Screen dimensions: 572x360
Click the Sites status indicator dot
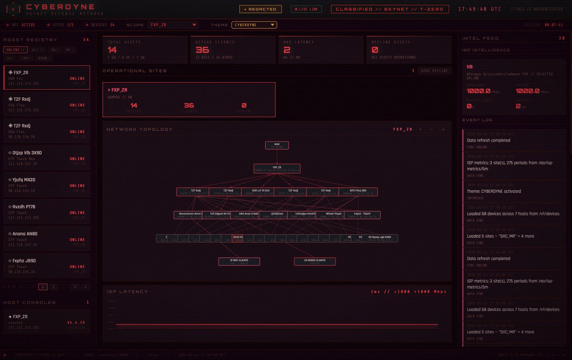[x=49, y=25]
